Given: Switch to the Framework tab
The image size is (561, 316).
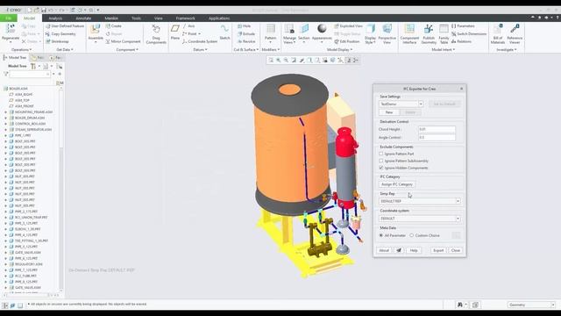Looking at the screenshot, I should pyautogui.click(x=185, y=18).
